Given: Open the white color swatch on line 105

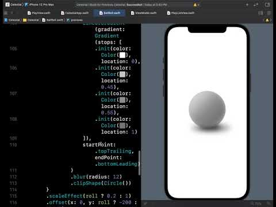Looking at the screenshot, I should (x=122, y=55).
